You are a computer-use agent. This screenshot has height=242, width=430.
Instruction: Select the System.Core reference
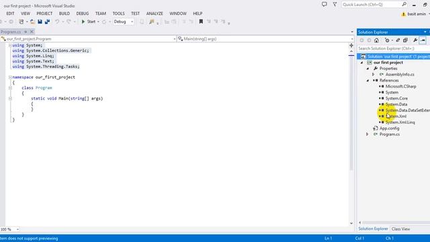click(396, 99)
